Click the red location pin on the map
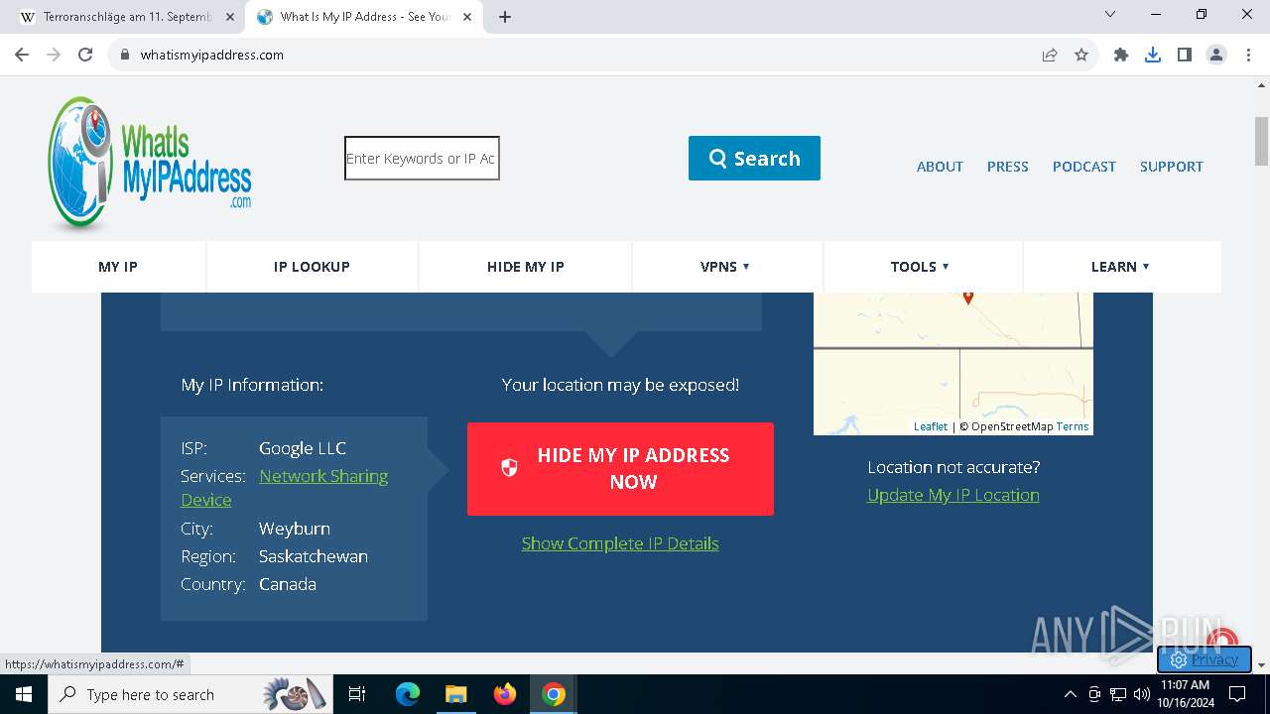1270x714 pixels. (x=968, y=297)
